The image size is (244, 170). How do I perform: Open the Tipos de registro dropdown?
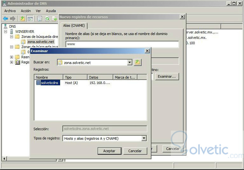(x=144, y=138)
